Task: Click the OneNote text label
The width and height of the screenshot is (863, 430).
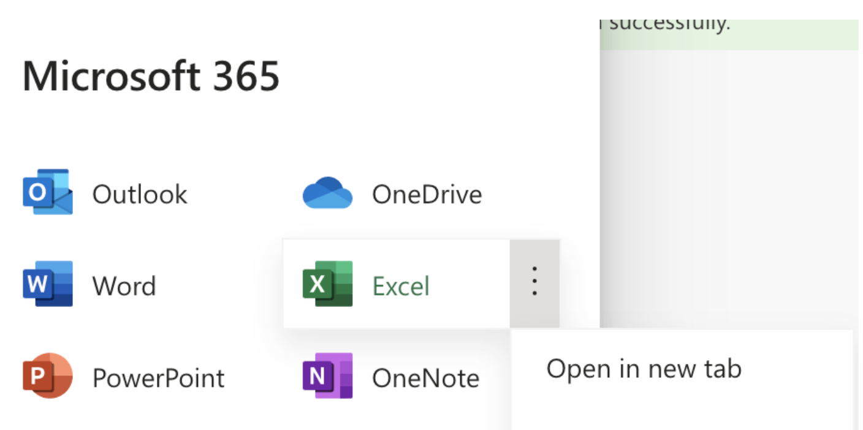Action: [426, 378]
